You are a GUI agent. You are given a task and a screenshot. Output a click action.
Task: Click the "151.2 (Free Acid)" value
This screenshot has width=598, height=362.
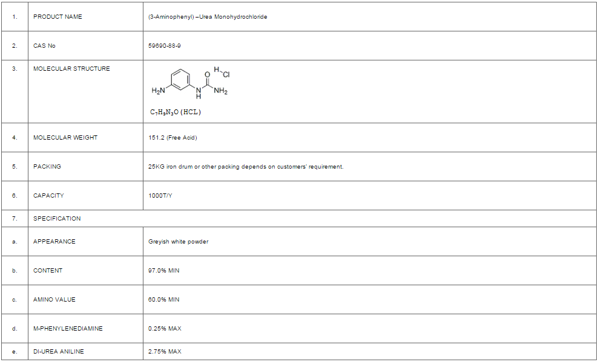(x=172, y=138)
